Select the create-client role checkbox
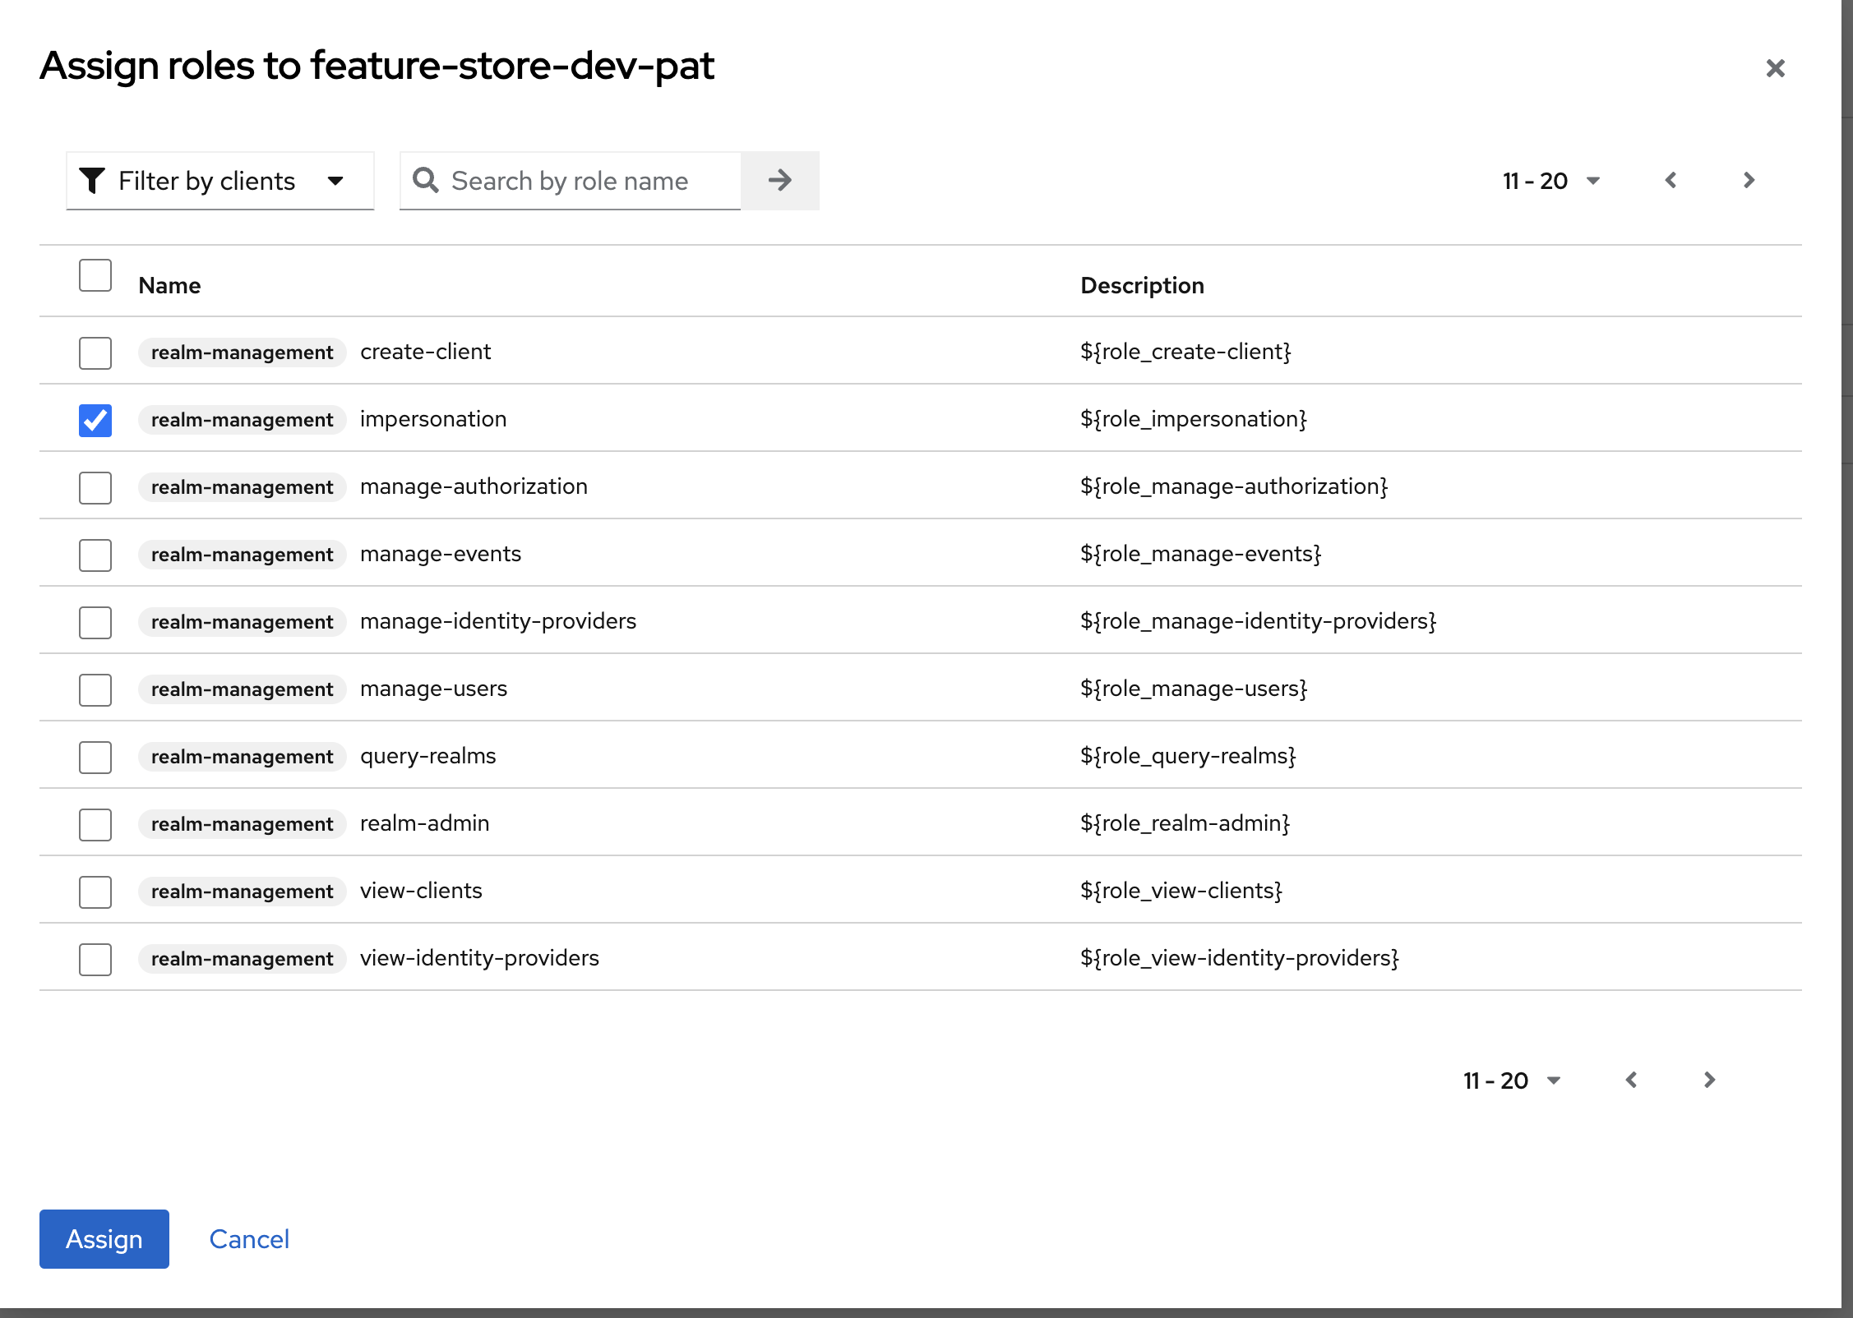 click(x=95, y=353)
